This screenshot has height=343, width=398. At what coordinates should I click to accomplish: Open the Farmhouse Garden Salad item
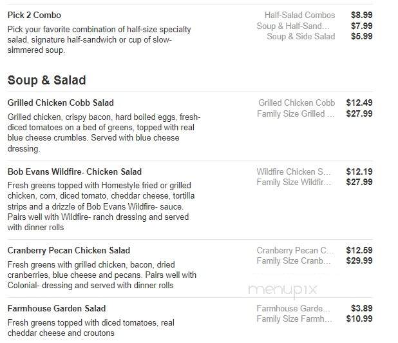click(x=57, y=308)
